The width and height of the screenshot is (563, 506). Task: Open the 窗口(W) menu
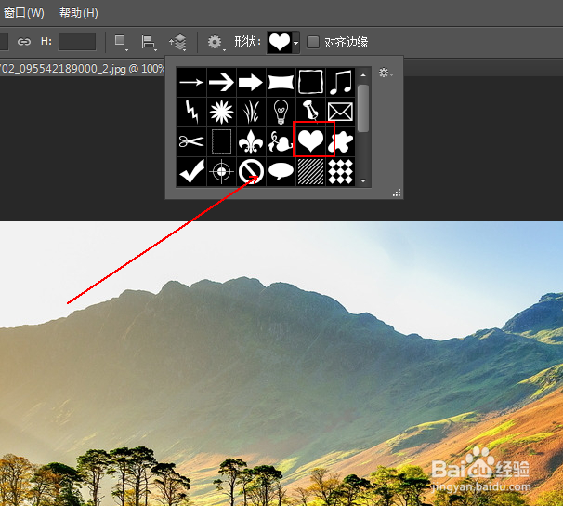[23, 13]
